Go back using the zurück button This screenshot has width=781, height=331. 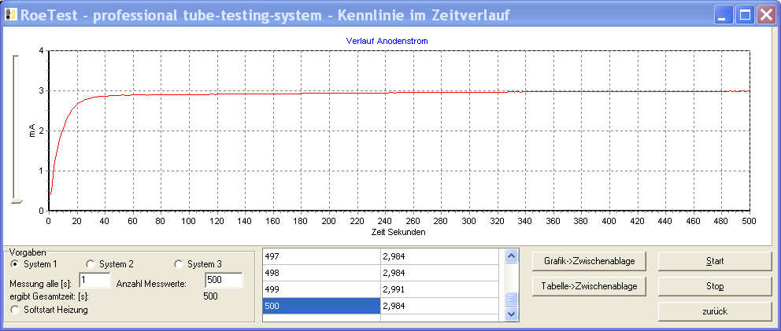coord(715,311)
